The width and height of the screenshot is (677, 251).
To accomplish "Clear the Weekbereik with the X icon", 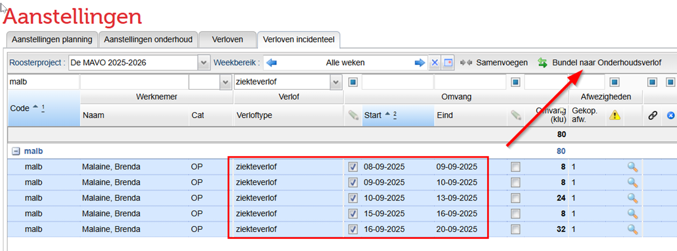I will pyautogui.click(x=435, y=63).
